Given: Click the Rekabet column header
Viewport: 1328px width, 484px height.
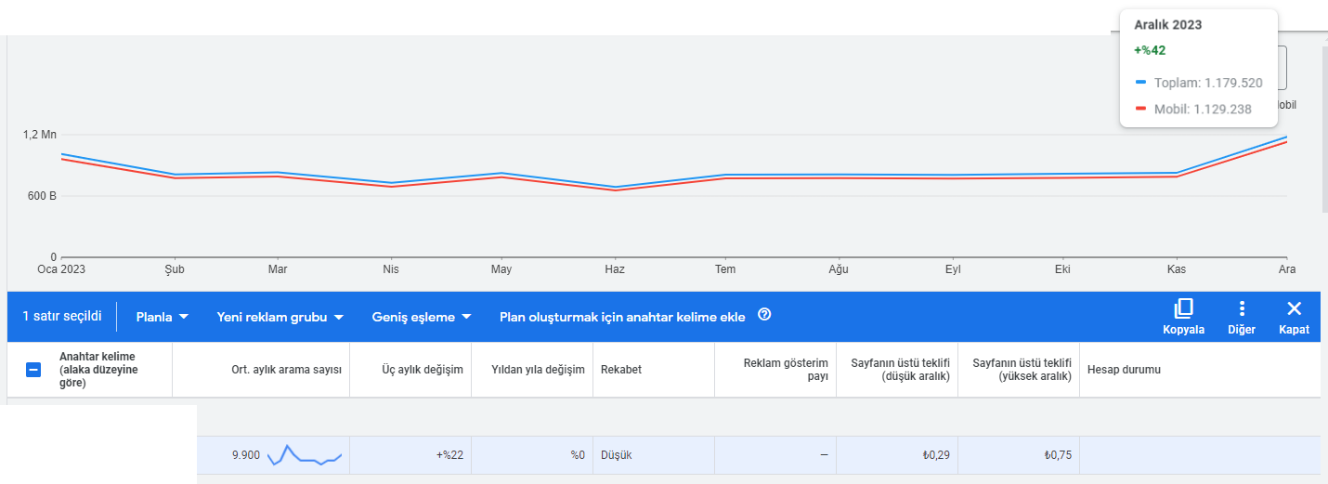Looking at the screenshot, I should click(x=621, y=370).
